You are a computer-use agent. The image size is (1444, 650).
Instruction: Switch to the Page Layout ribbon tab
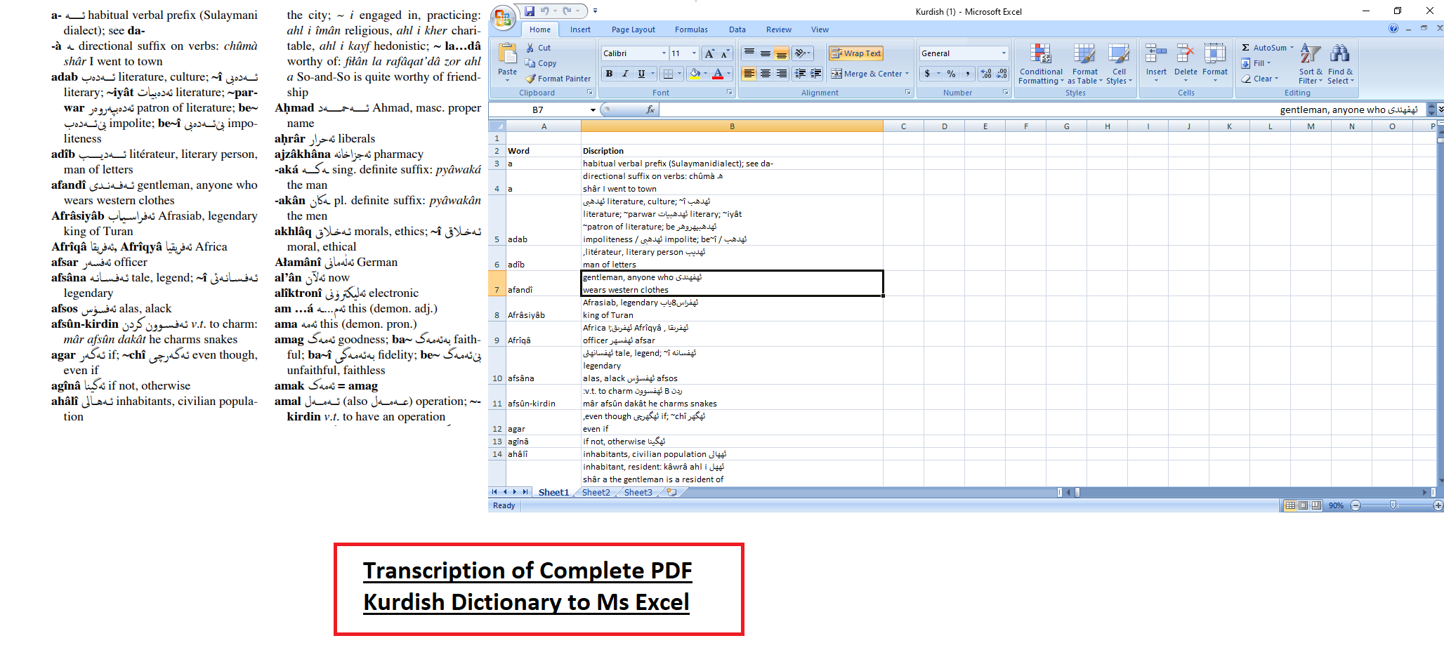[633, 29]
